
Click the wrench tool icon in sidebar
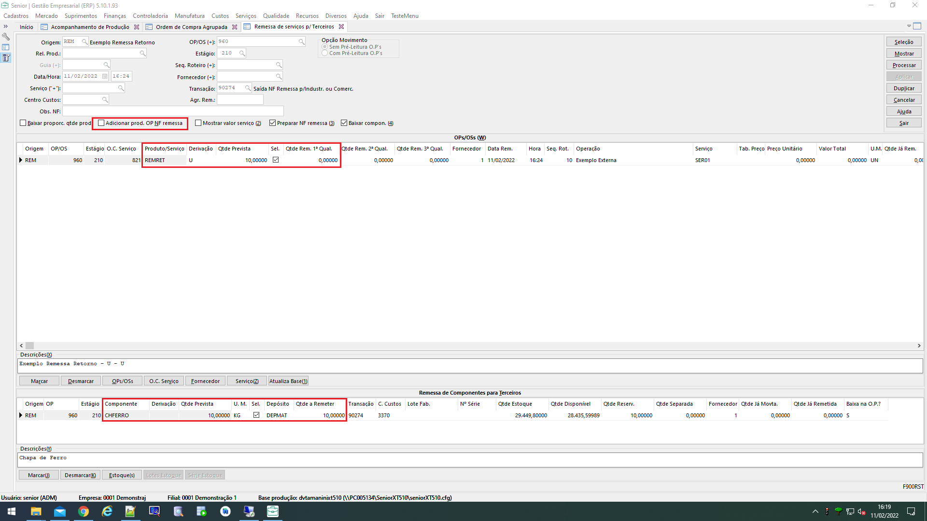(6, 37)
